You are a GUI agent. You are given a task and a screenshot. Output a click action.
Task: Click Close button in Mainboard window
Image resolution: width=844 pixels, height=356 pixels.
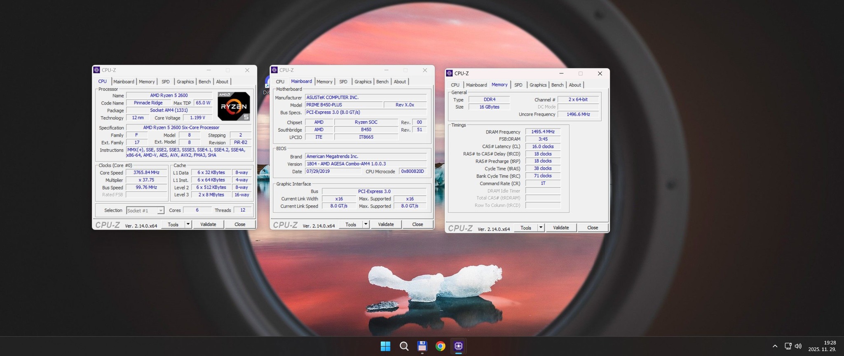(x=417, y=224)
